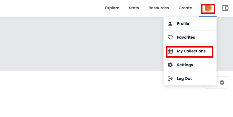Image resolution: width=233 pixels, height=117 pixels.
Task: Open the Resources navigation menu
Action: [x=159, y=8]
